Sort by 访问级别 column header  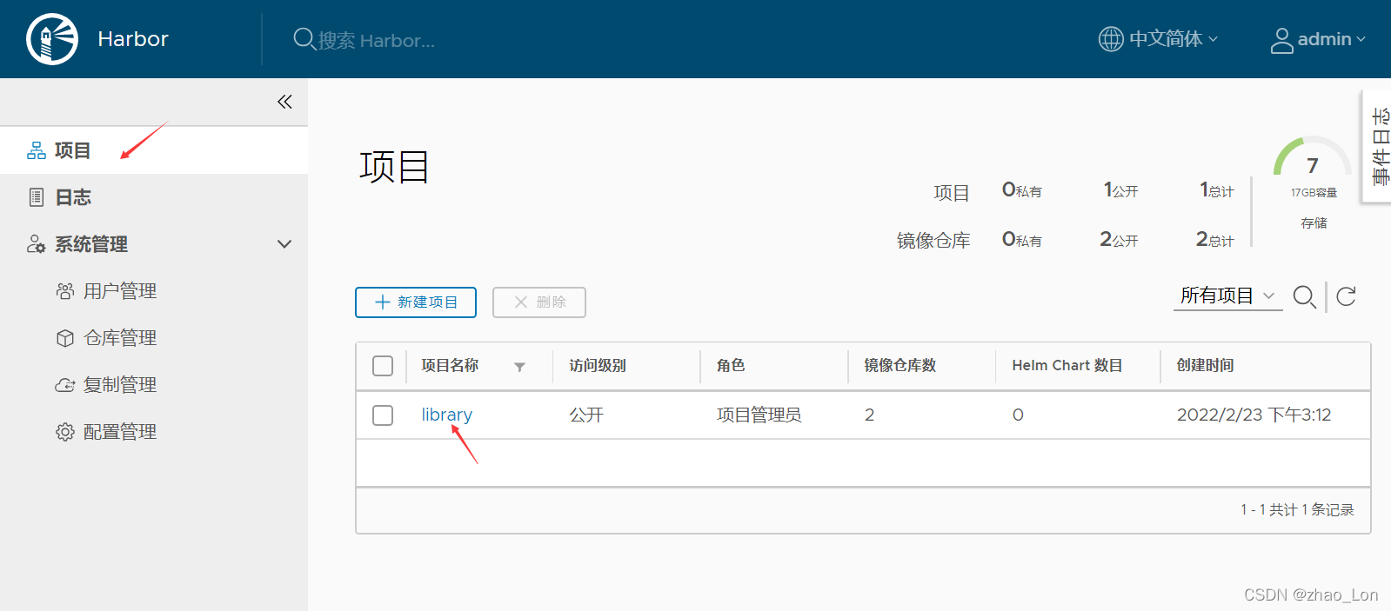[598, 366]
